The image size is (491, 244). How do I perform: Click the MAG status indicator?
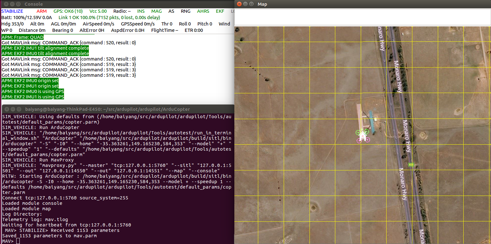click(156, 11)
